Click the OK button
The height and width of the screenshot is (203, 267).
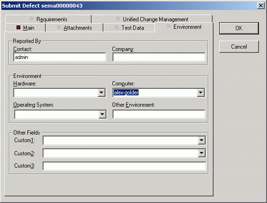pyautogui.click(x=239, y=28)
